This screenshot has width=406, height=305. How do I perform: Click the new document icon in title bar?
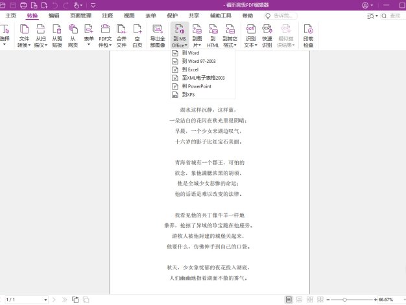click(45, 5)
